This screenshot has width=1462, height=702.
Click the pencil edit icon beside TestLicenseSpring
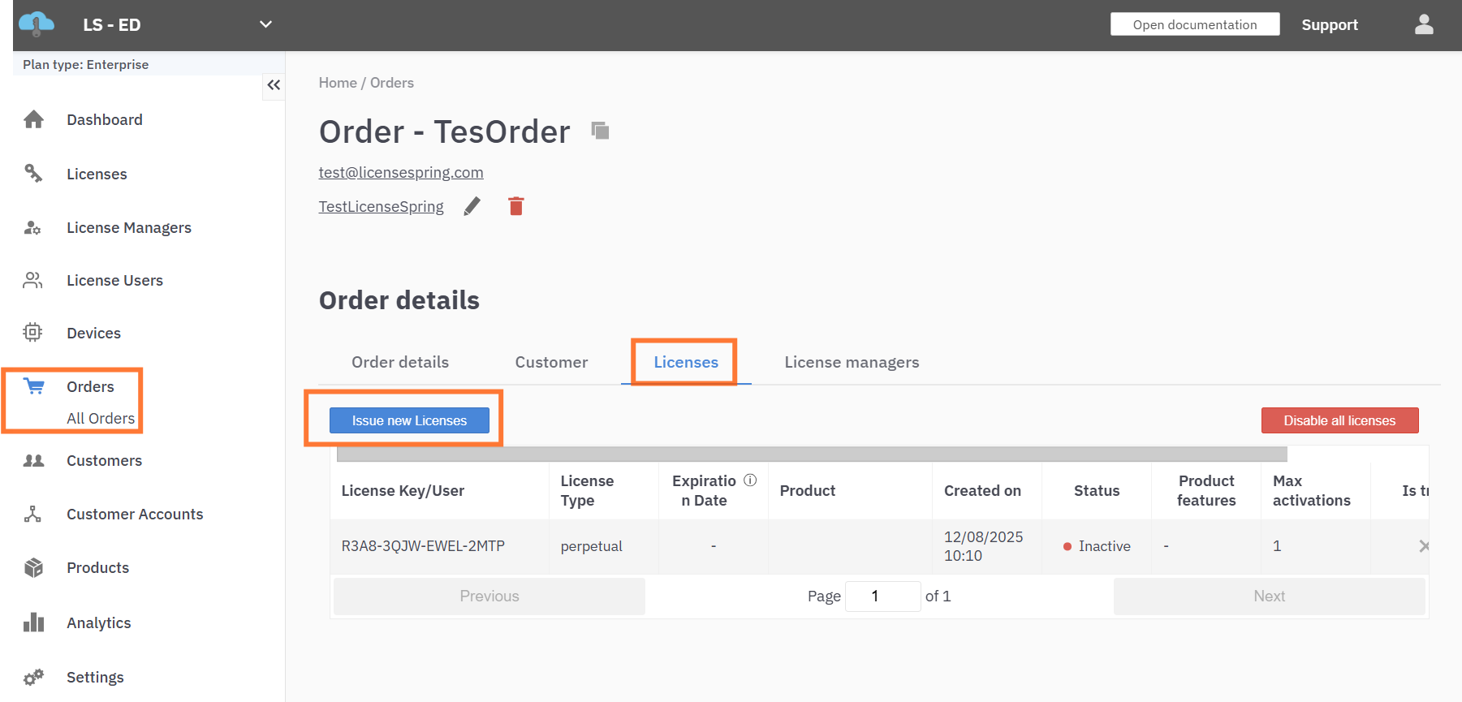pos(472,207)
